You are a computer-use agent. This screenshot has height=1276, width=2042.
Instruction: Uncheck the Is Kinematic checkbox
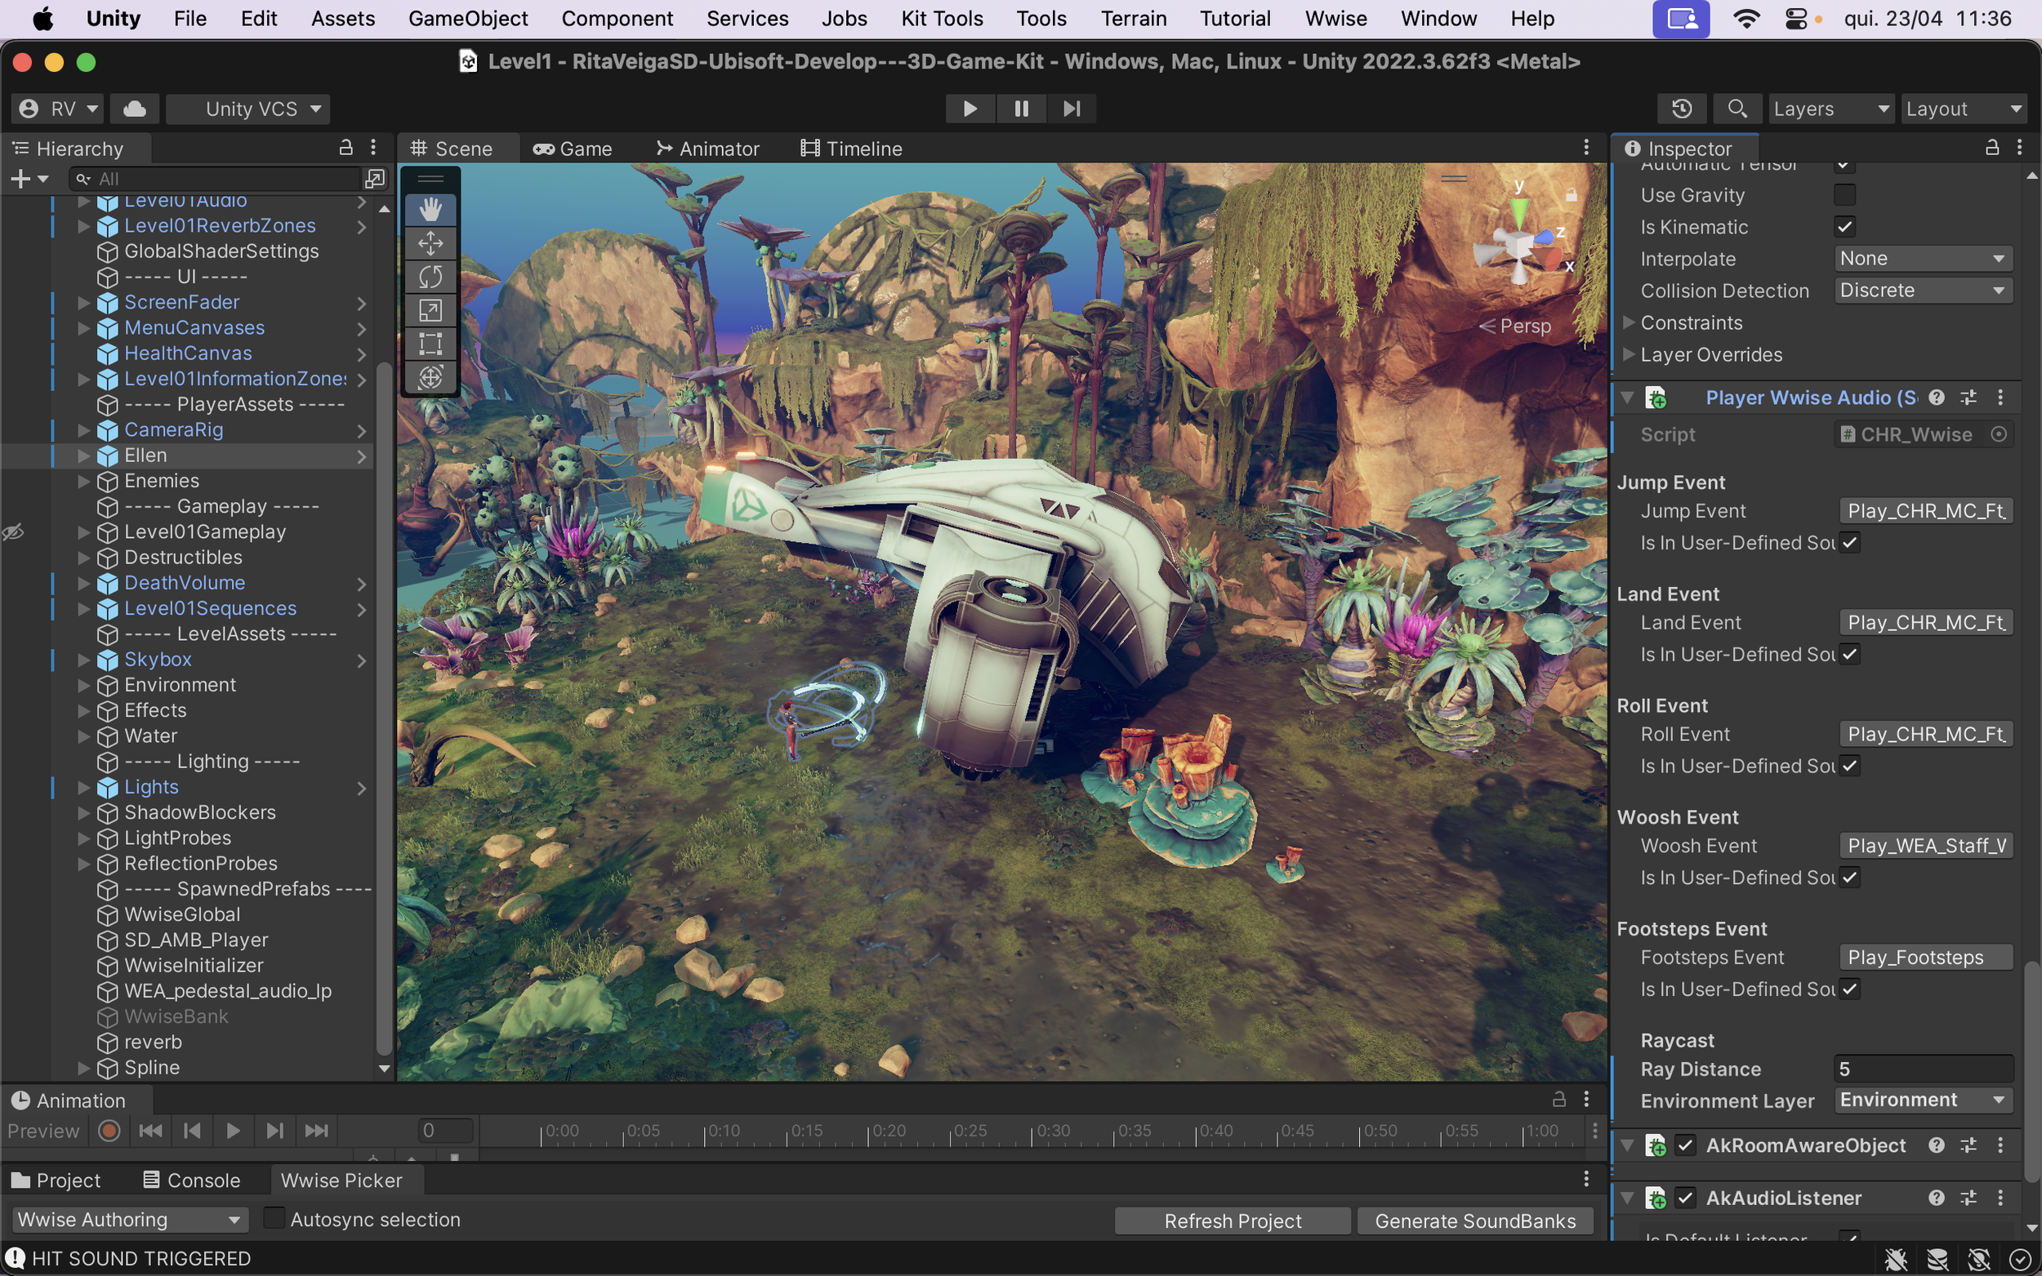[x=1844, y=227]
